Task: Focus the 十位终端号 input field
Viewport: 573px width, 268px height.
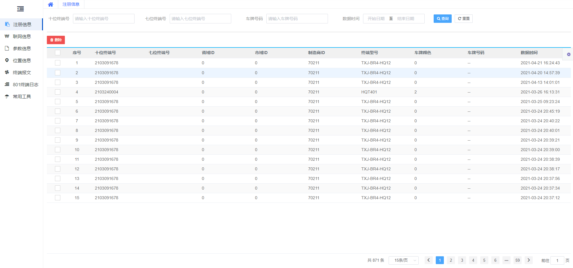Action: (x=104, y=19)
